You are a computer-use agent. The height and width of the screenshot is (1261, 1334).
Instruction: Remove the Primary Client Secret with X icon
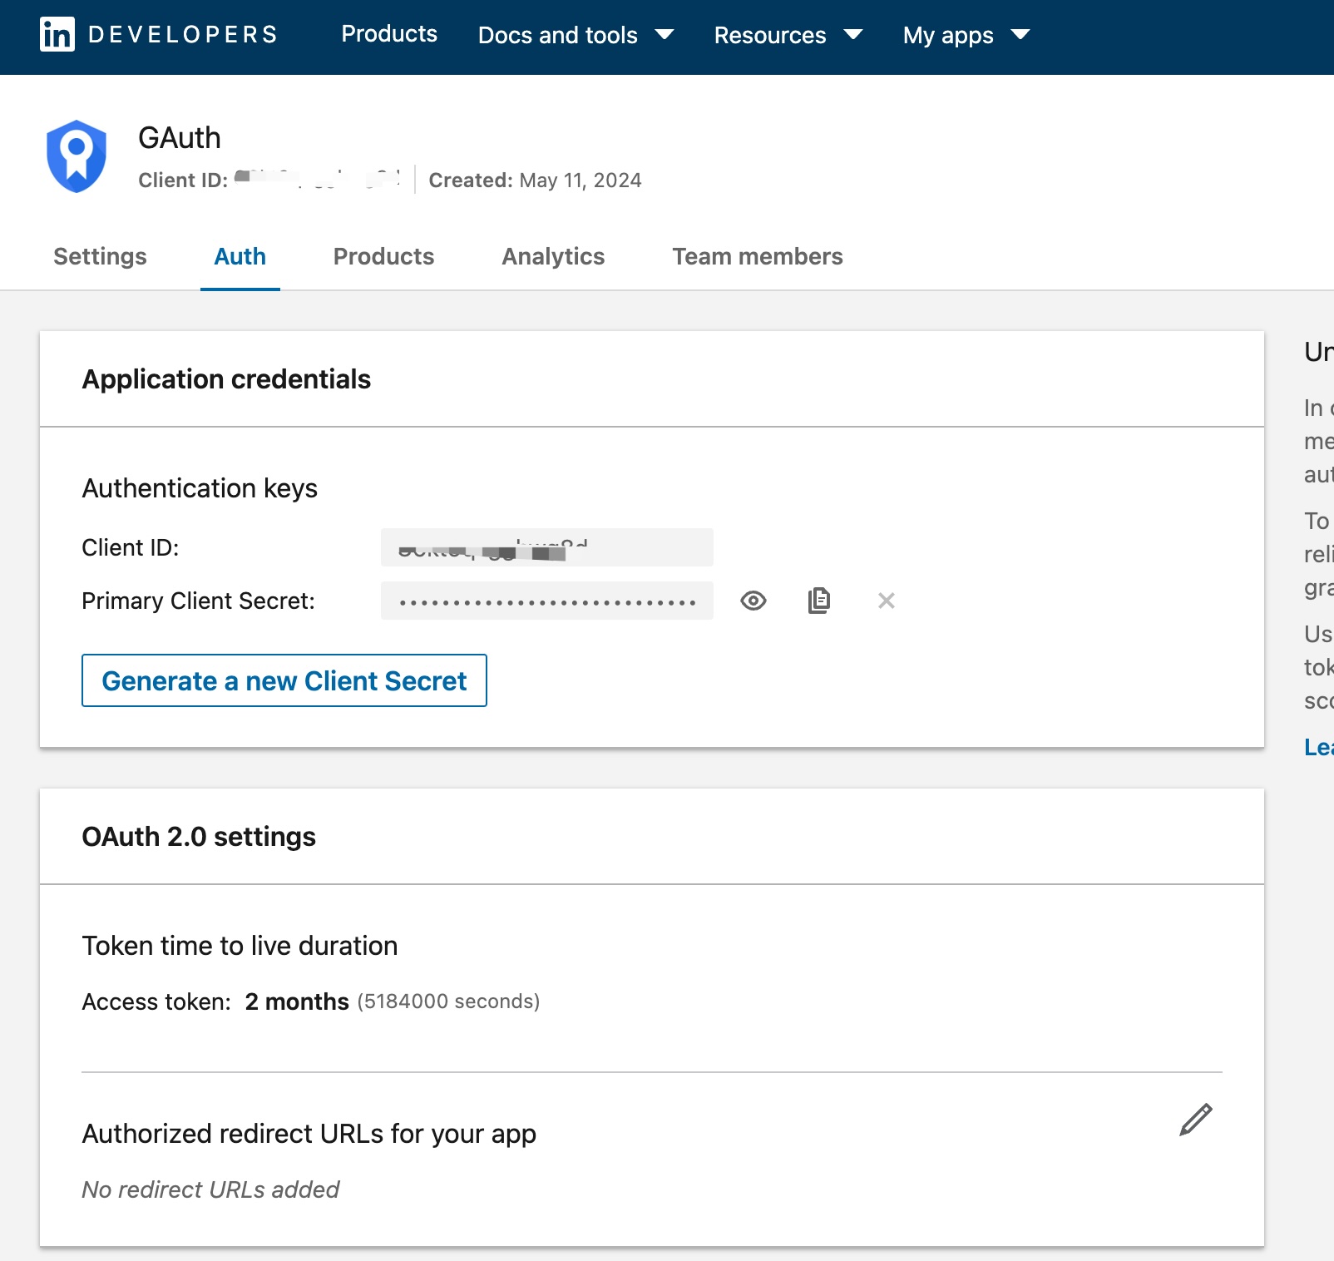[887, 601]
